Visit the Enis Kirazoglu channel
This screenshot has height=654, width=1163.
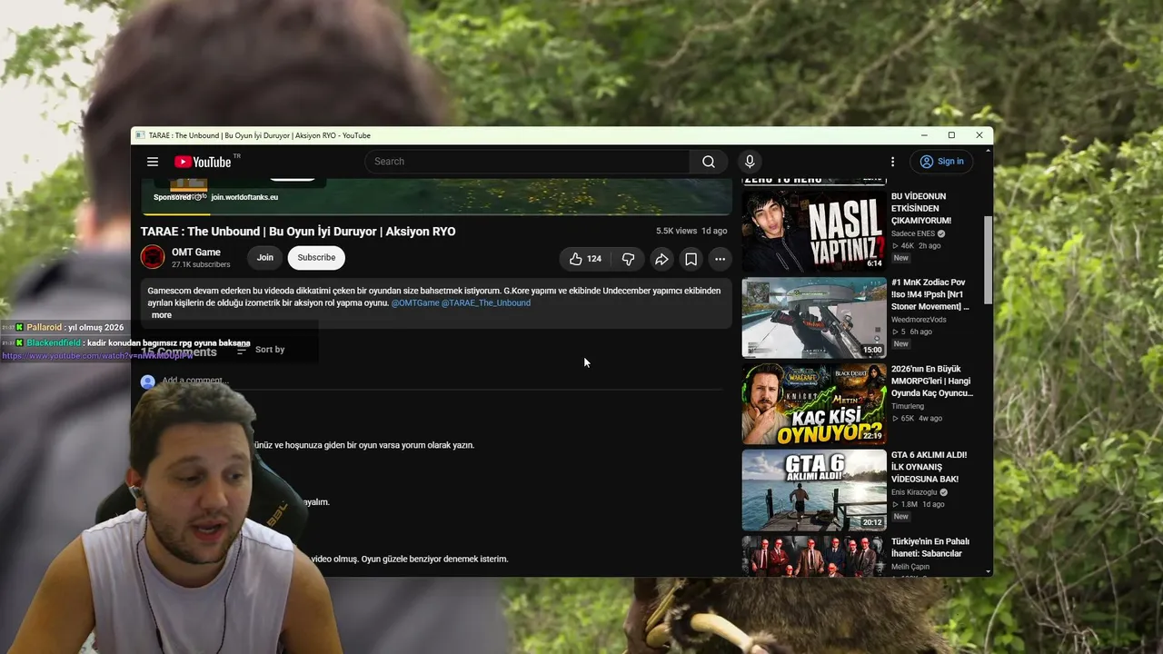tap(914, 492)
